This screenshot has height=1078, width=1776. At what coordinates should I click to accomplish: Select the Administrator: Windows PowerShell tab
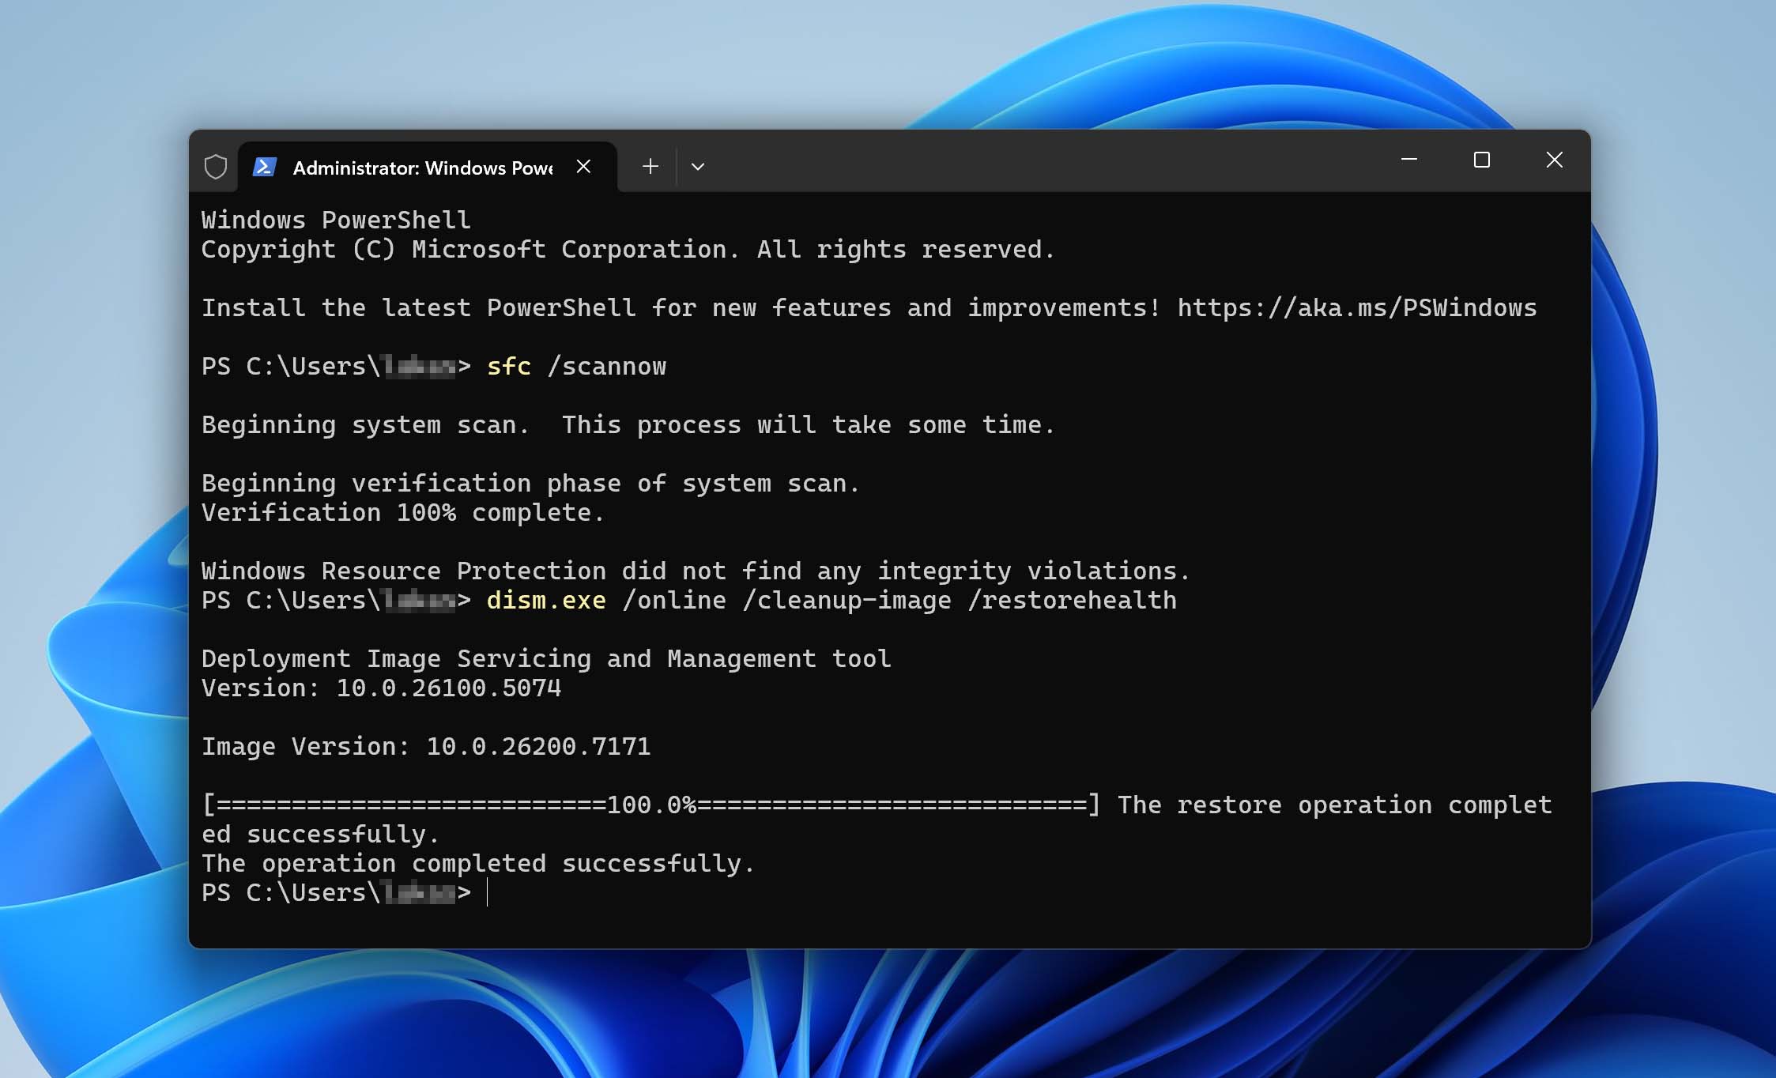tap(422, 168)
